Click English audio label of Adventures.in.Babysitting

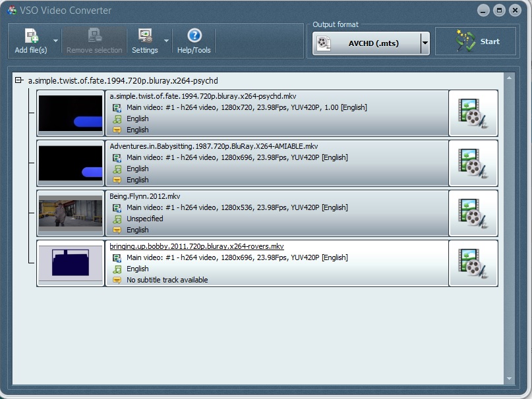[x=137, y=169]
